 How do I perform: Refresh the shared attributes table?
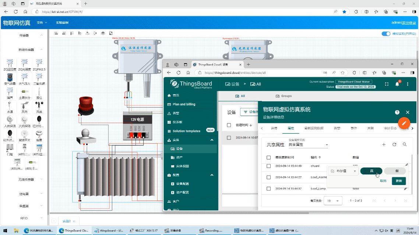click(x=394, y=145)
